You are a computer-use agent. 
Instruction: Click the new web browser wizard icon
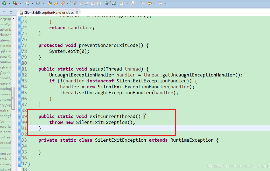pos(27,4)
